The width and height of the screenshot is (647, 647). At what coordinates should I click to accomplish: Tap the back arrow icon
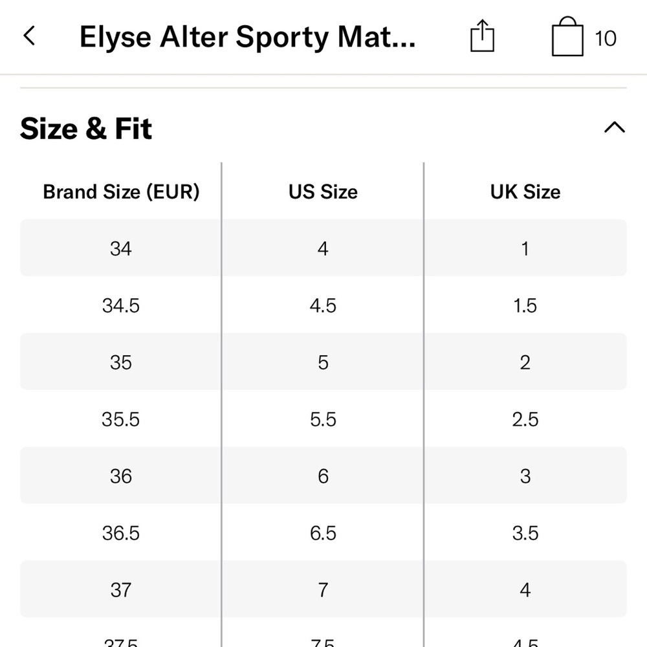point(29,36)
